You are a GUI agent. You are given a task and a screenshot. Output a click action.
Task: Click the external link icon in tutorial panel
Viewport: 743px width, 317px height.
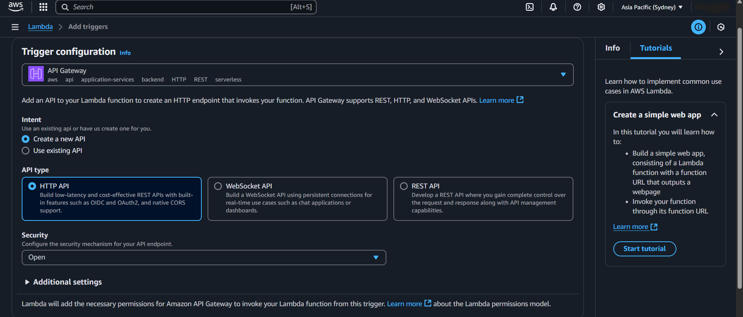pos(654,227)
